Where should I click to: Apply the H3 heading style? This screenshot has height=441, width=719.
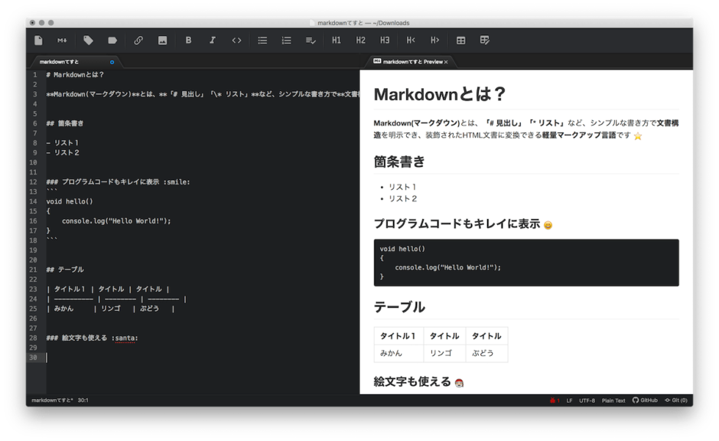(x=385, y=41)
